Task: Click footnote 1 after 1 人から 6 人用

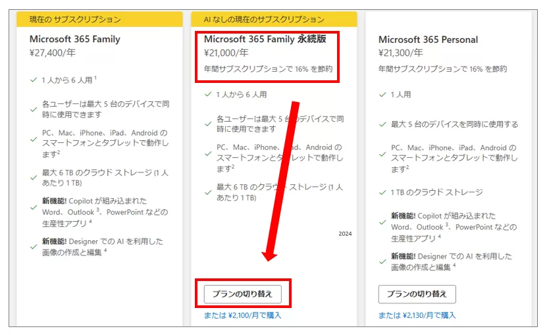Action: coord(95,78)
